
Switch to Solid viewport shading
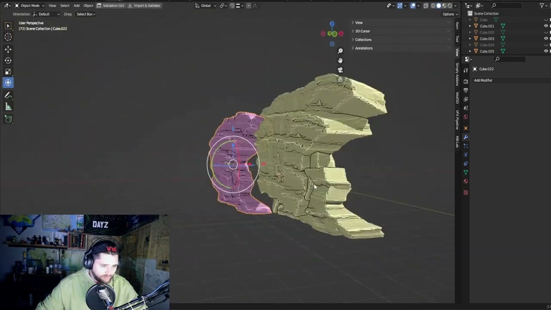(439, 6)
